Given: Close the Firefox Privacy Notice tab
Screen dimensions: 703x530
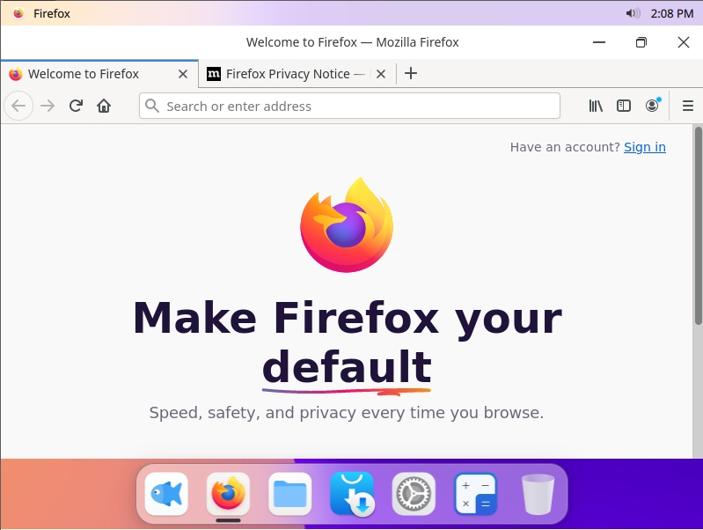Looking at the screenshot, I should coord(381,74).
